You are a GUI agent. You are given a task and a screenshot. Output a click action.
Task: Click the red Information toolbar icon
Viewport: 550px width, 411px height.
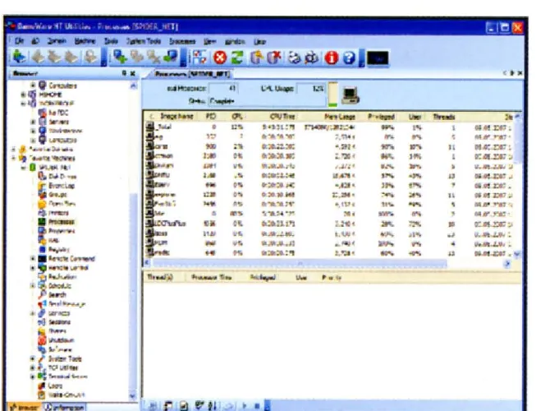coord(331,58)
